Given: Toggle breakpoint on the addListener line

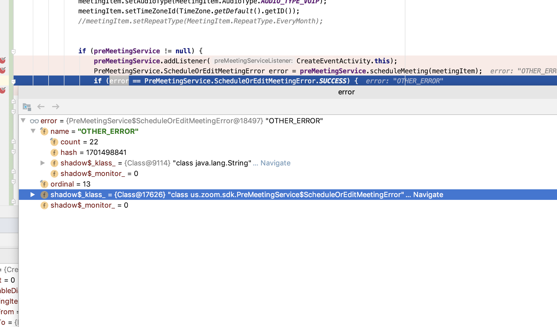Looking at the screenshot, I should tap(3, 60).
